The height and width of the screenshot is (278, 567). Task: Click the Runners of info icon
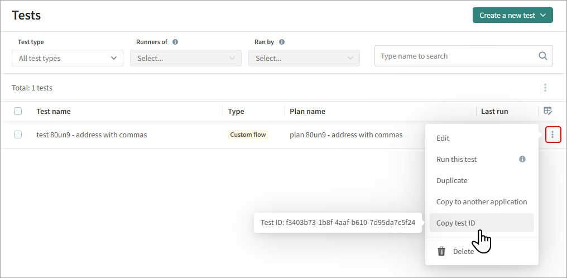tap(175, 42)
